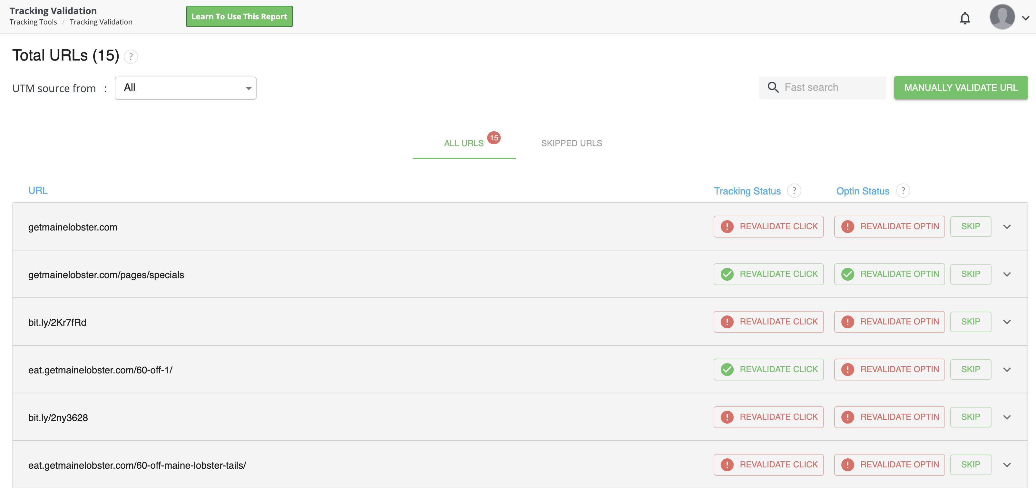
Task: Focus the Fast search field
Action: [x=822, y=88]
